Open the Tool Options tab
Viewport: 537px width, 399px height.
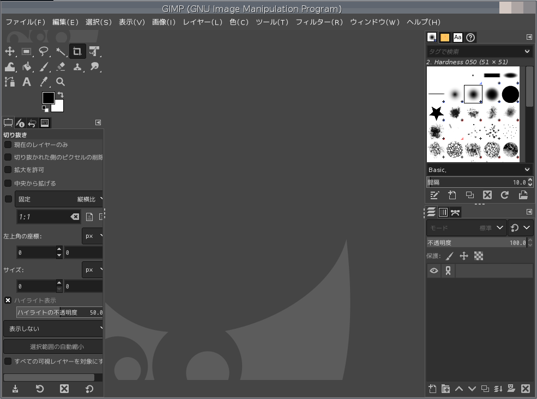click(x=8, y=122)
